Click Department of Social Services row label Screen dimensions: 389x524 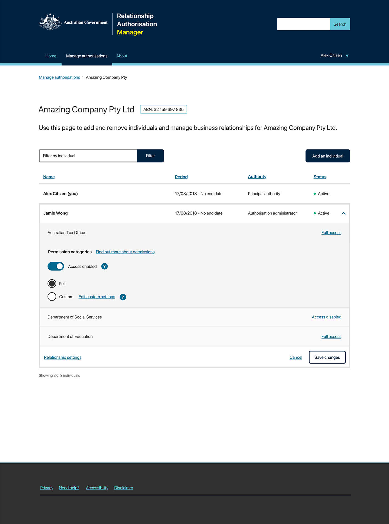point(74,317)
